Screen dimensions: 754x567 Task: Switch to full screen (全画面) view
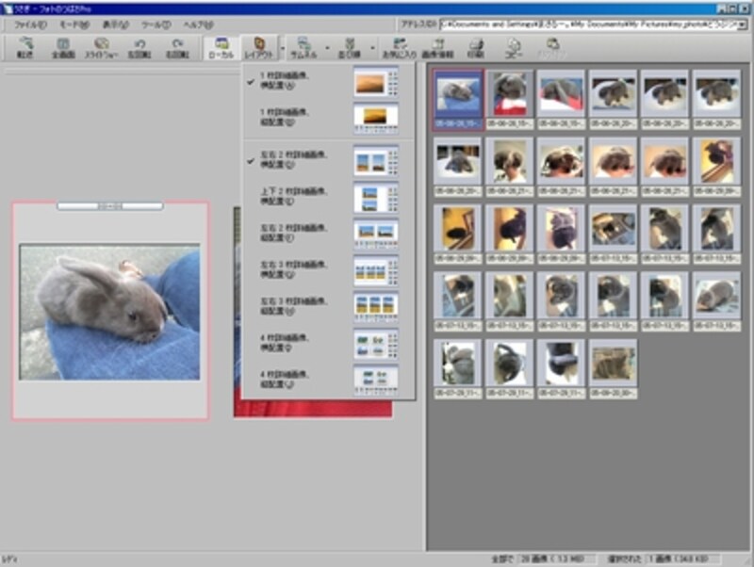[x=63, y=48]
